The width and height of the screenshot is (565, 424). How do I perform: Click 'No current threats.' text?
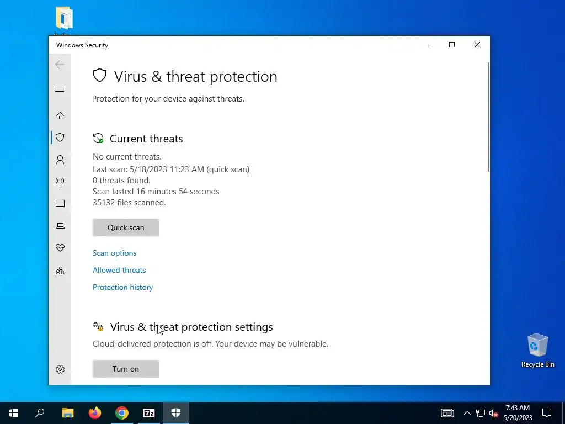tap(127, 157)
